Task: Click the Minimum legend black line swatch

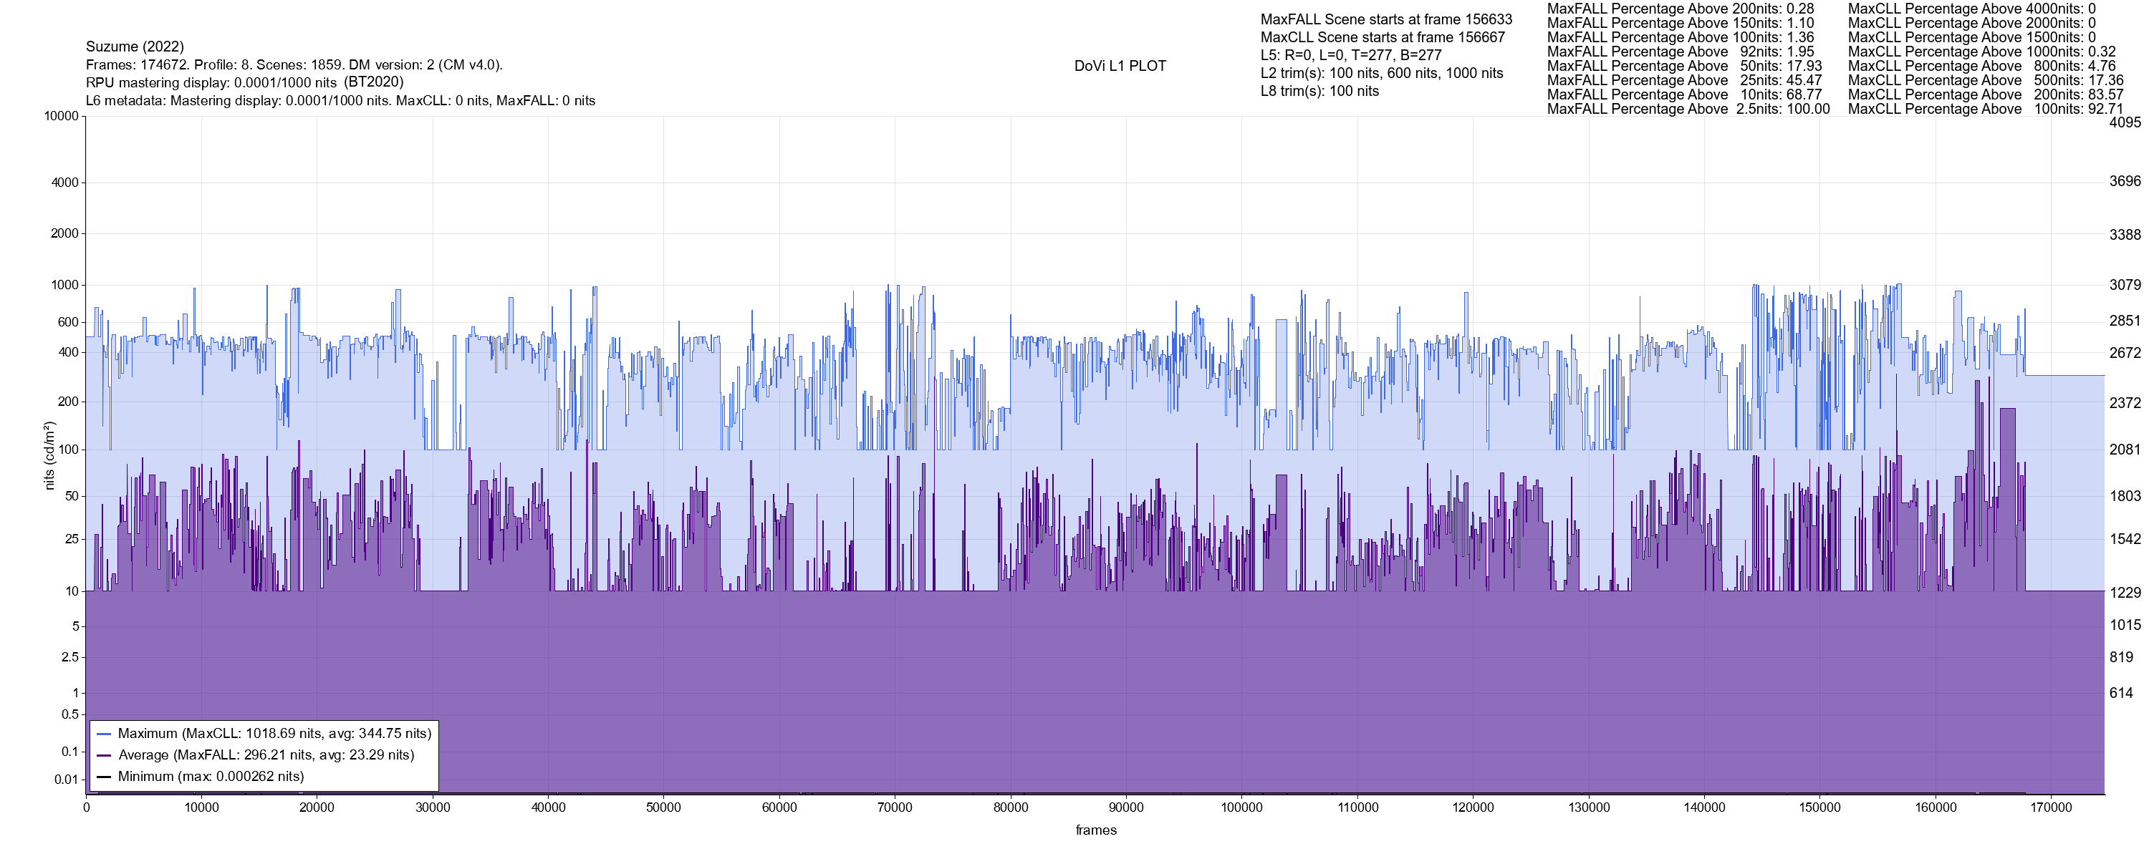Action: tap(105, 777)
